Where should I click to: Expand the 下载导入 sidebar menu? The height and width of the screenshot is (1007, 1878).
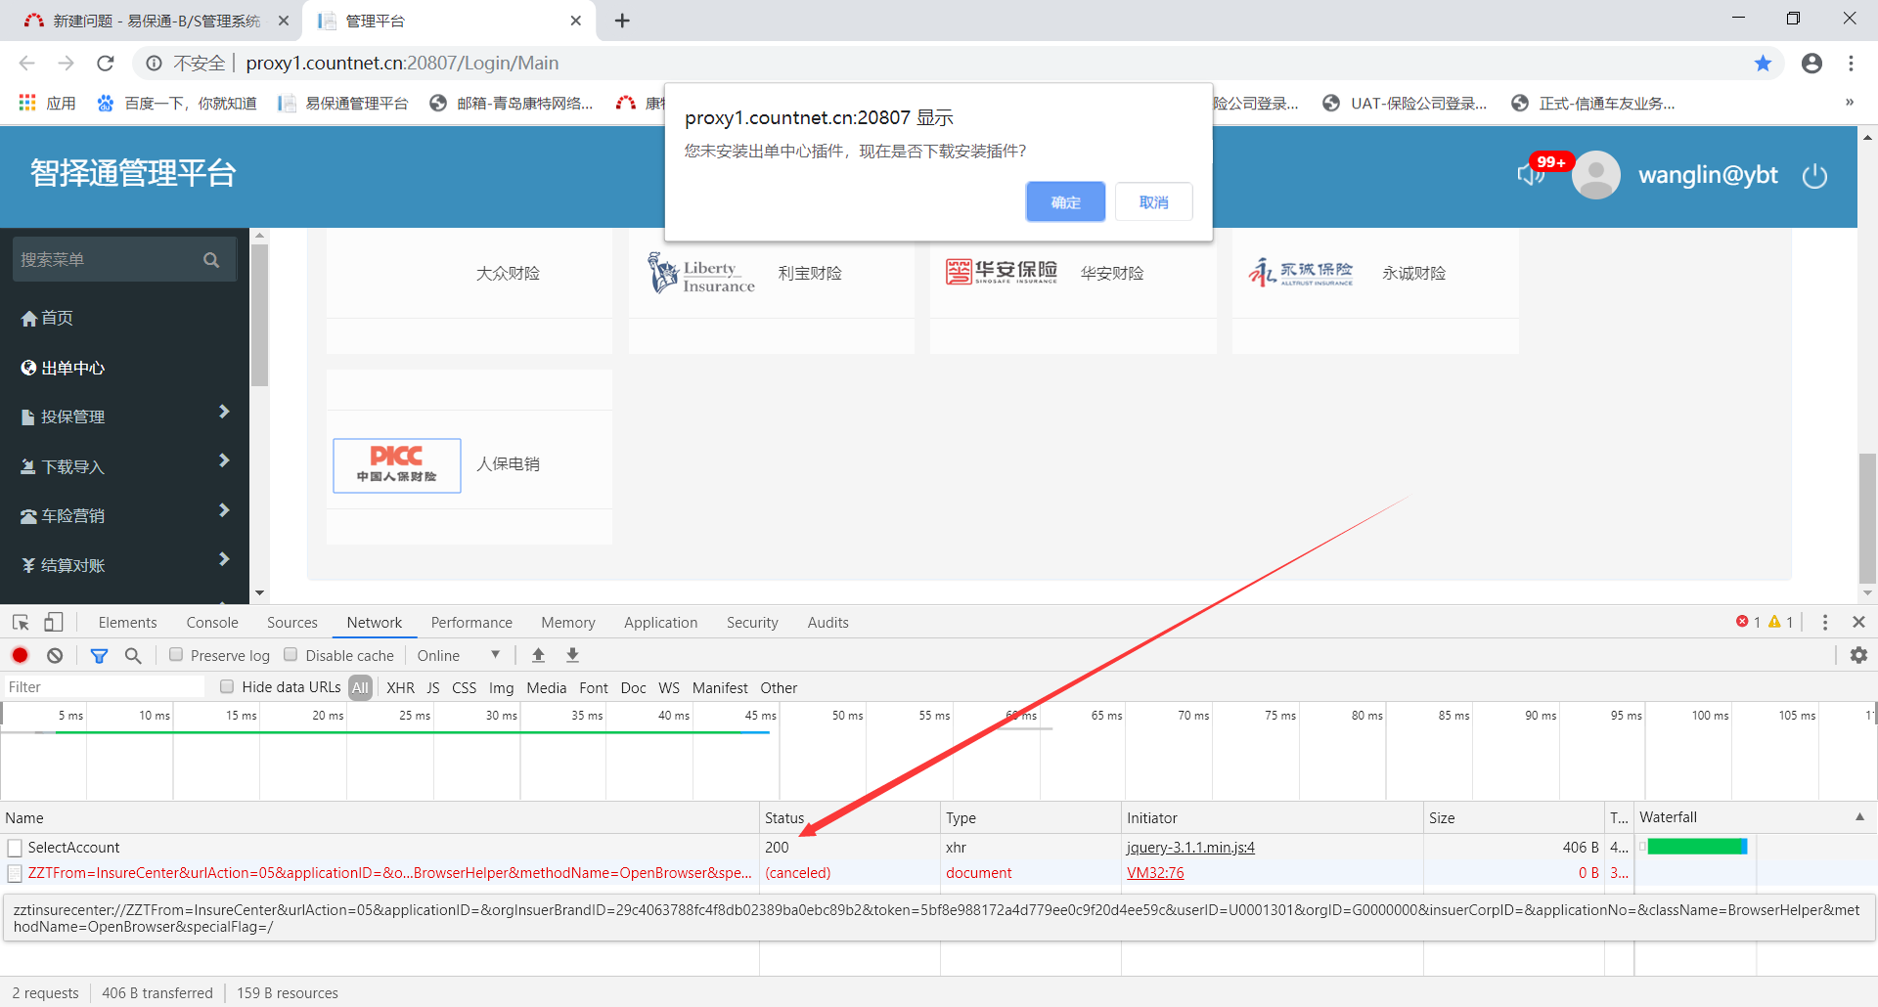click(125, 466)
